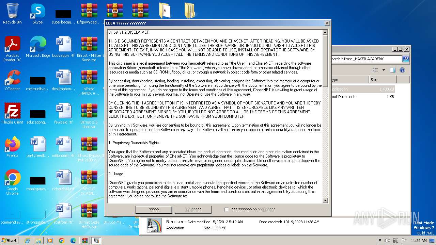Viewport: 436px width, 245px height.
Task: Switch to Bifrost taskbar button
Action: tap(96, 241)
